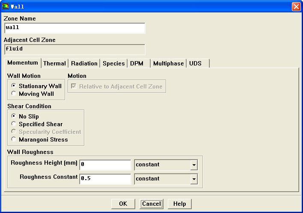Click the Cancel button

(x=151, y=204)
